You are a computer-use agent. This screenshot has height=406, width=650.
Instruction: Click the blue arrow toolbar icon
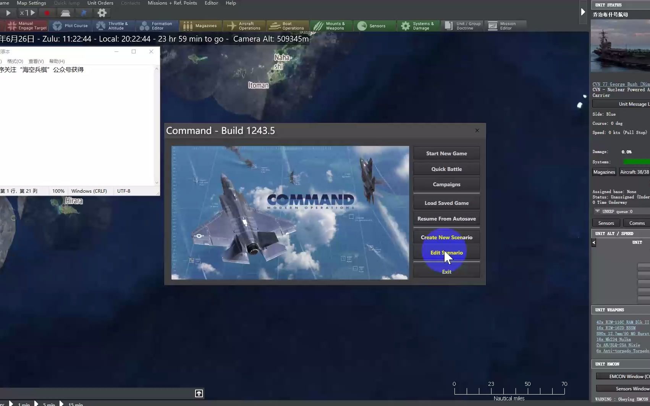pyautogui.click(x=84, y=13)
